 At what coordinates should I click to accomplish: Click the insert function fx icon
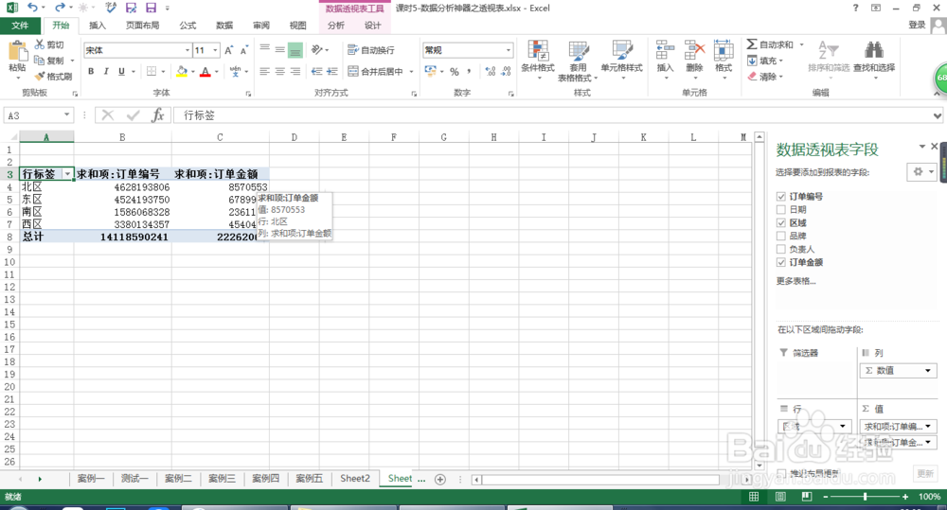pos(157,114)
